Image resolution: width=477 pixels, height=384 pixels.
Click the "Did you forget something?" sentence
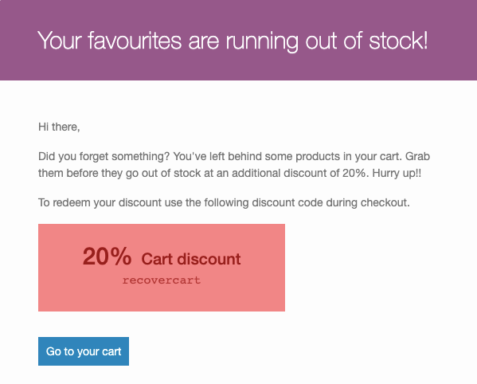point(104,156)
